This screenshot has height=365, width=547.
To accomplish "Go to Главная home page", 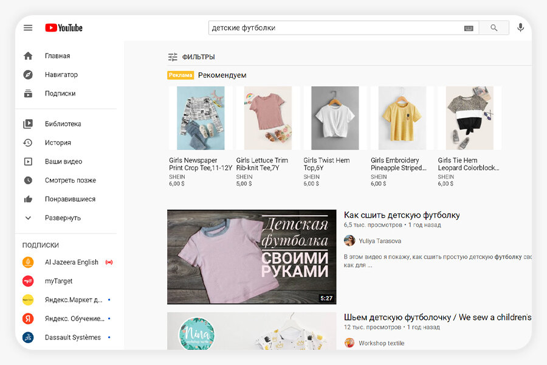I will 57,56.
